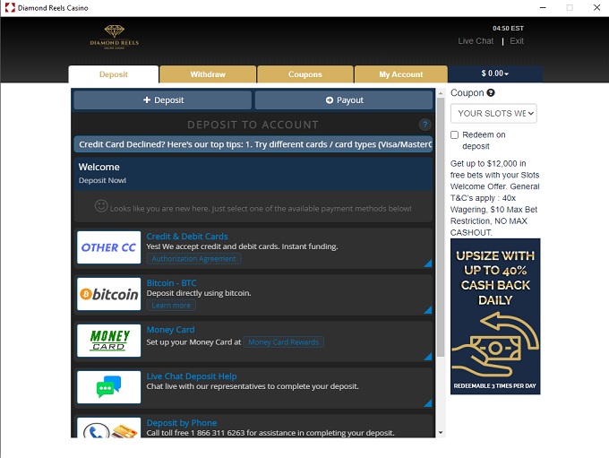
Task: Click the Live Chat Deposit Help icon
Action: tap(108, 387)
